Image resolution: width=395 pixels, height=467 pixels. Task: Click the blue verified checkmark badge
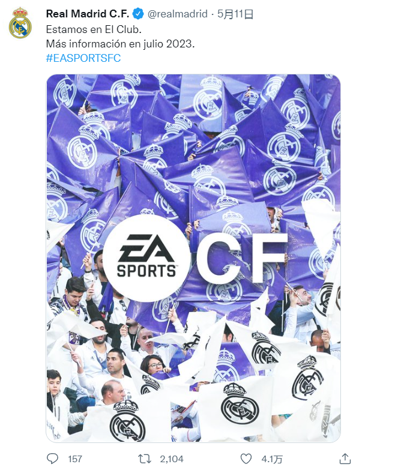click(x=138, y=14)
